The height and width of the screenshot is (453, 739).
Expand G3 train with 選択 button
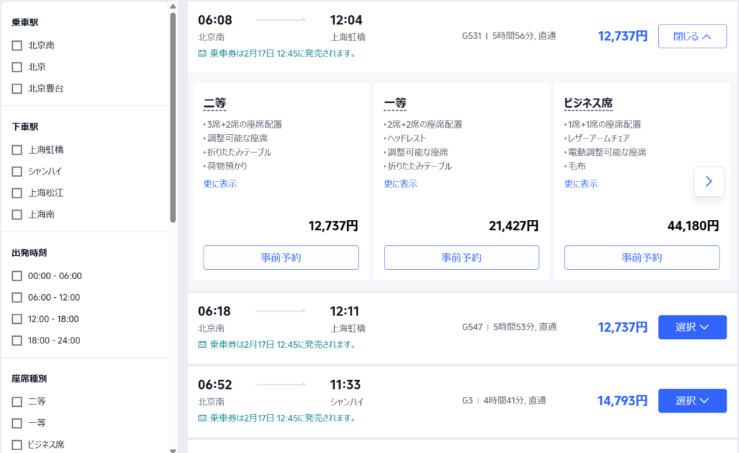tap(692, 401)
